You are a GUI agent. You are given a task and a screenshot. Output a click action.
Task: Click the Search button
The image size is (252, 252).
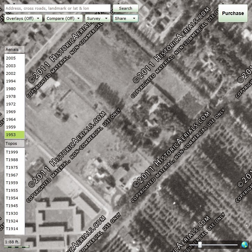[126, 8]
